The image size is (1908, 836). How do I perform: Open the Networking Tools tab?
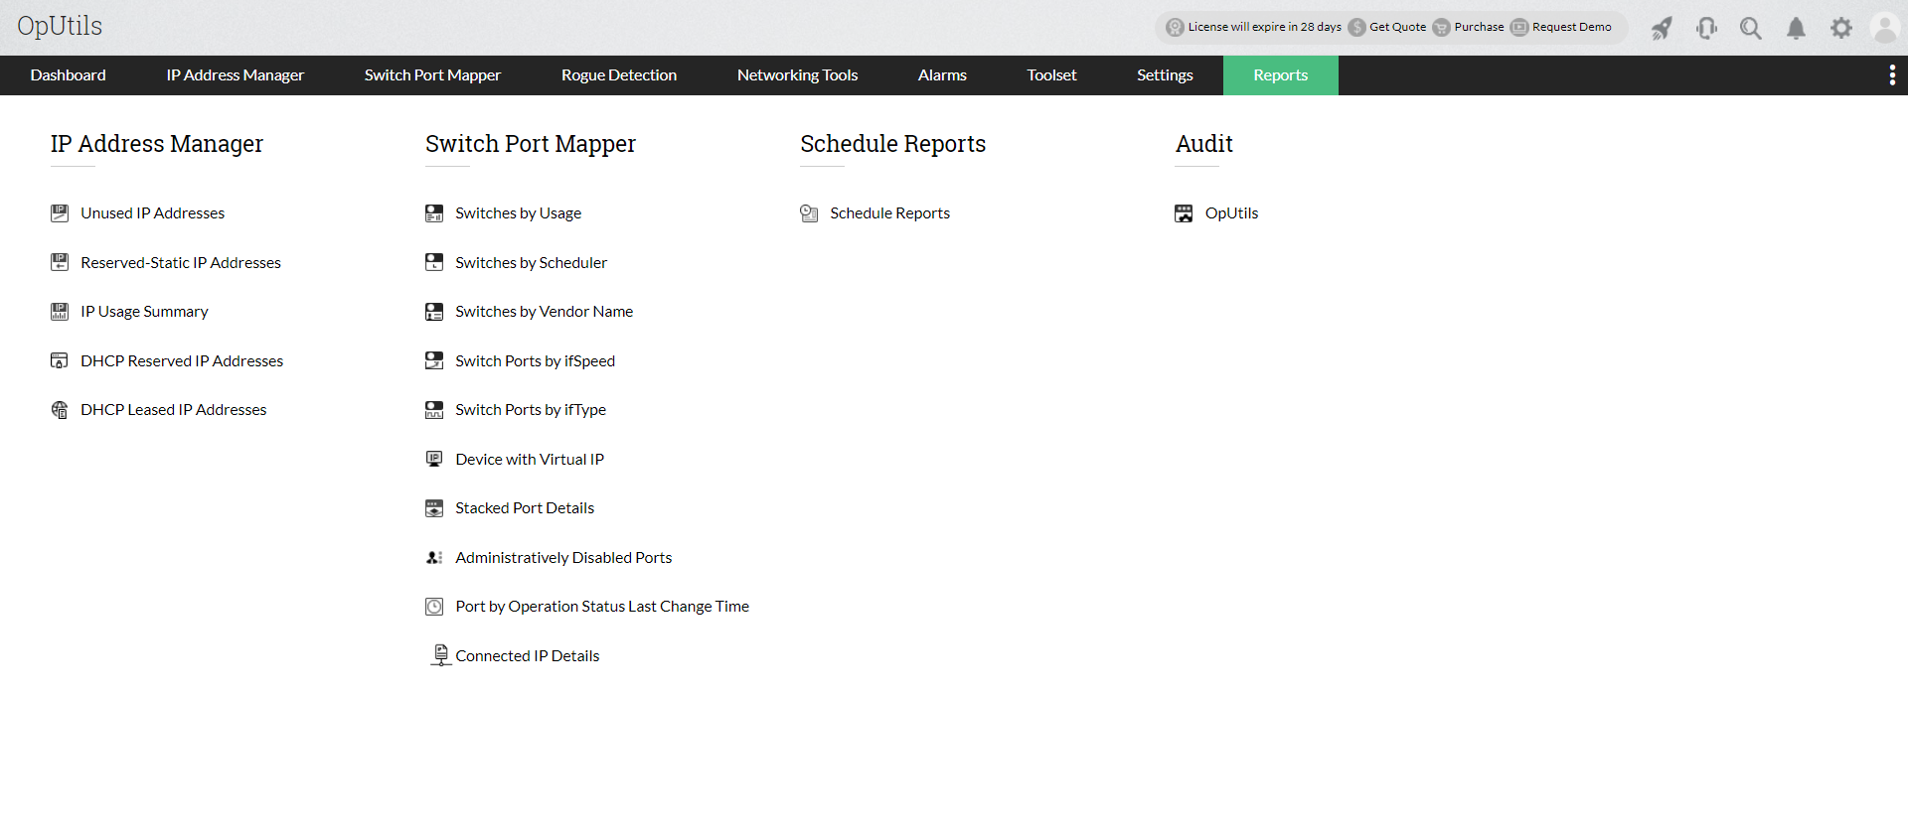pos(797,75)
